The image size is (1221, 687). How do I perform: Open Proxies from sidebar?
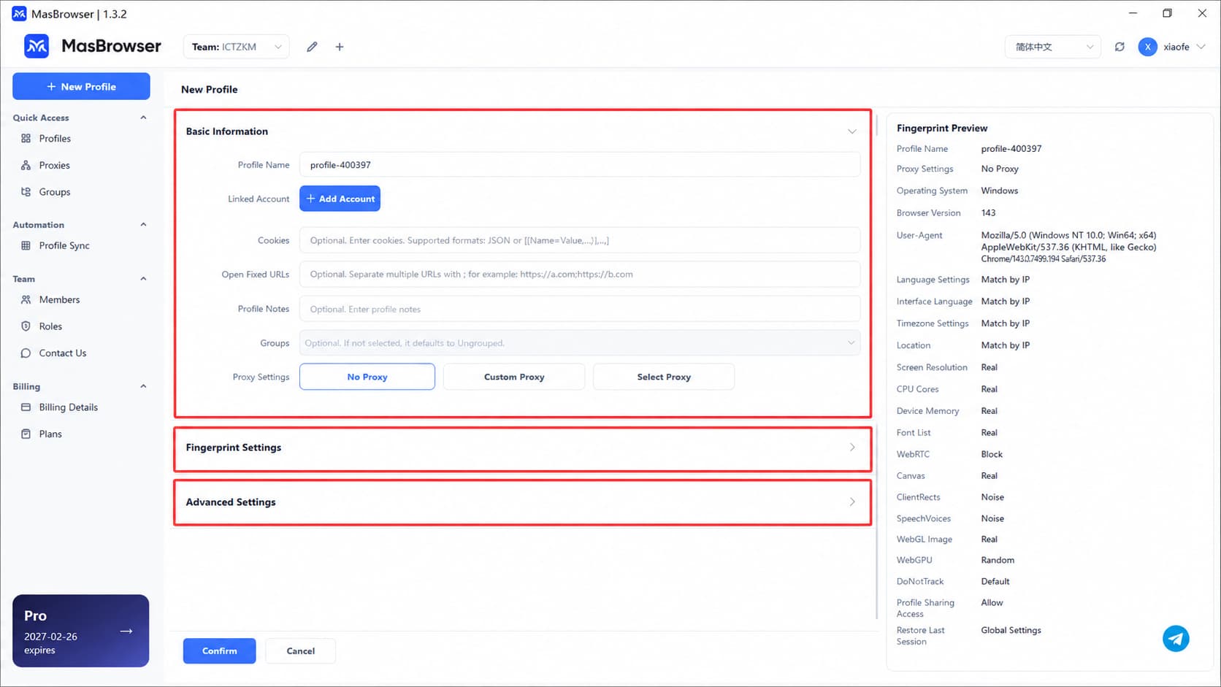click(55, 166)
